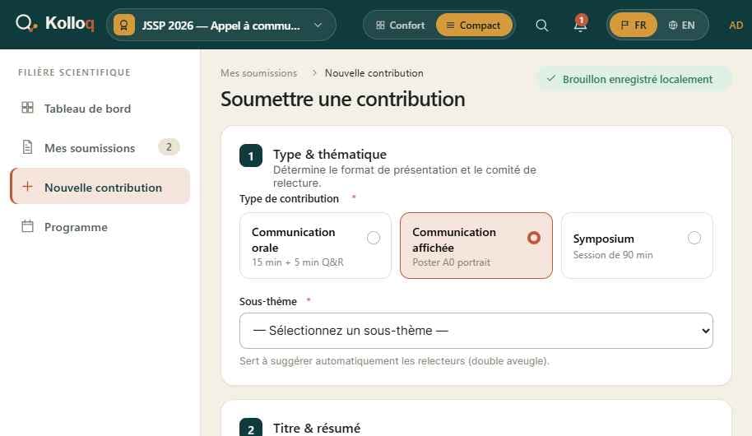Open notifications bell icon
This screenshot has width=752, height=436.
pyautogui.click(x=580, y=24)
